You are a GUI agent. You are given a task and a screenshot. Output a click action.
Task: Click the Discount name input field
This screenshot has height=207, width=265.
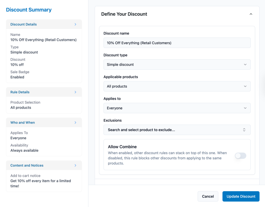point(177,43)
